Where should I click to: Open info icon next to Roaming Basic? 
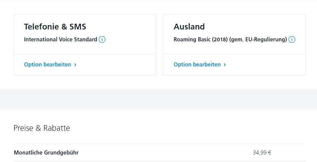click(x=292, y=40)
